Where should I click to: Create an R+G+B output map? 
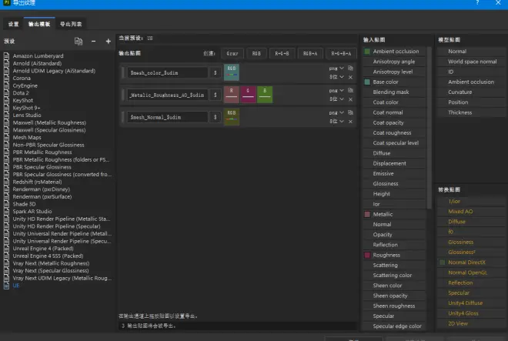pyautogui.click(x=282, y=53)
